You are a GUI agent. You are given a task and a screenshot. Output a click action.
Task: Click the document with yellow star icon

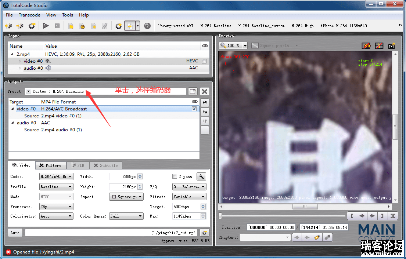tap(93, 26)
